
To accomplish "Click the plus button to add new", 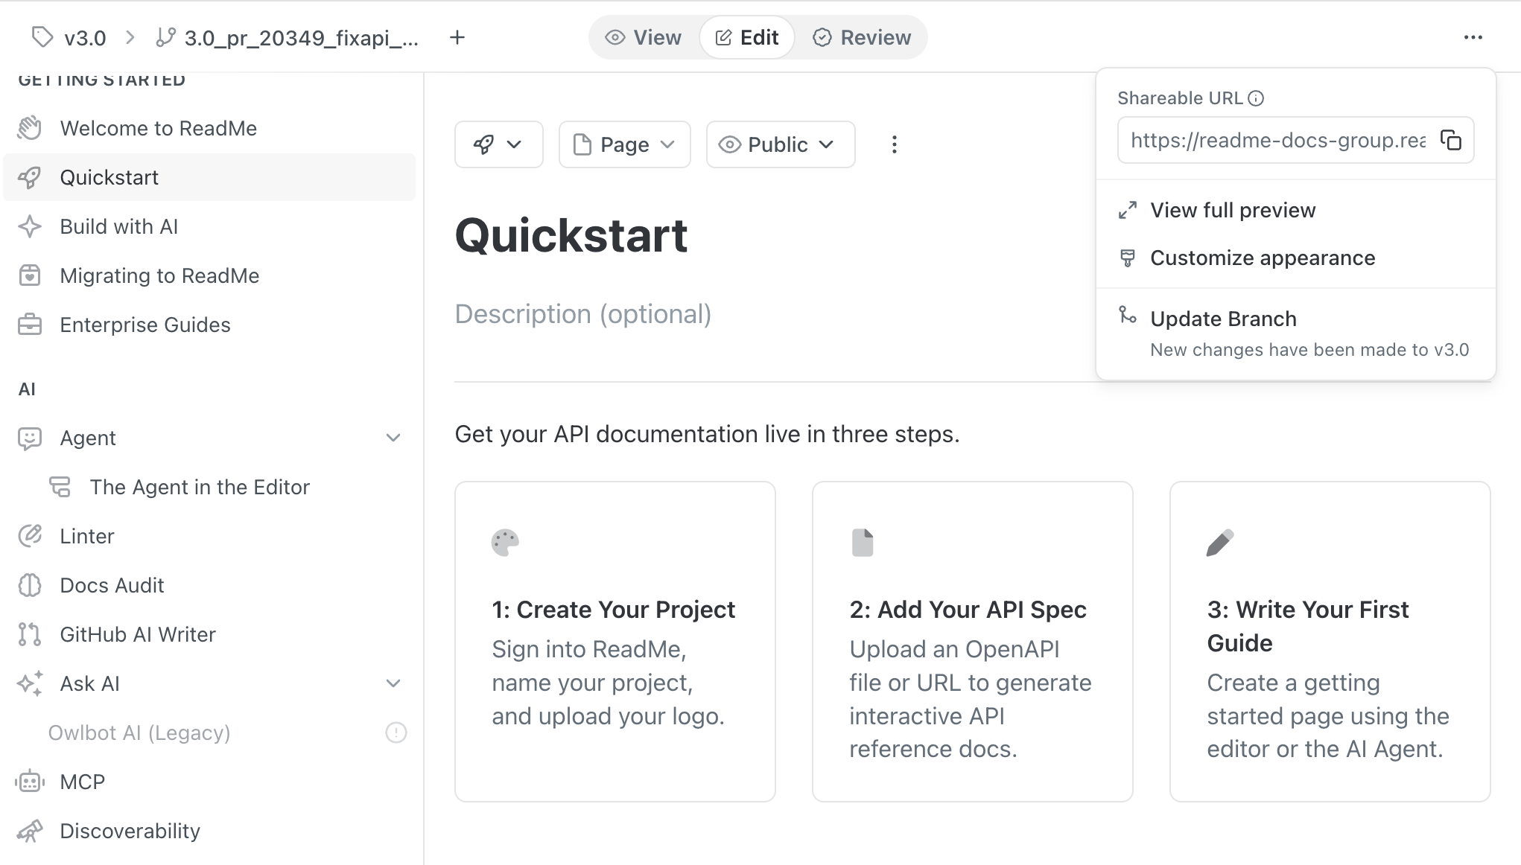I will 457,37.
